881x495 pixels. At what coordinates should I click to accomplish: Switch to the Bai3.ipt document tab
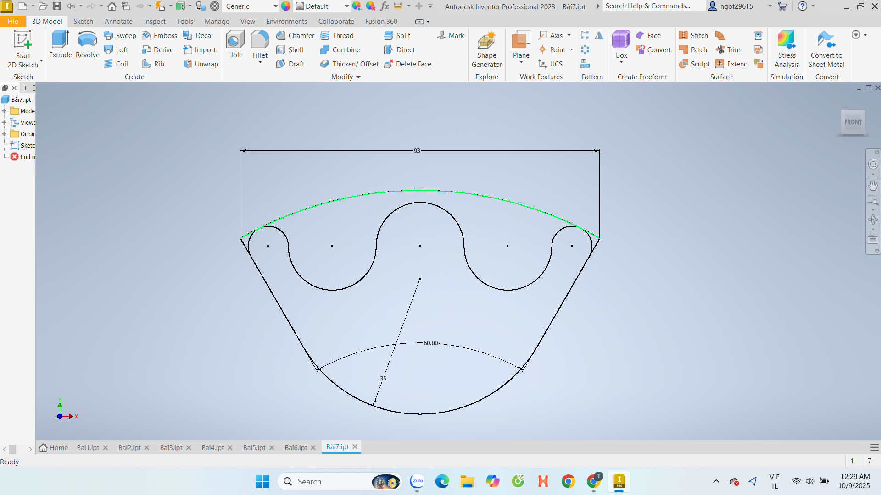pos(171,448)
